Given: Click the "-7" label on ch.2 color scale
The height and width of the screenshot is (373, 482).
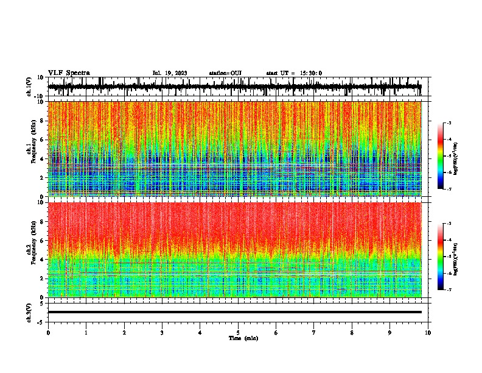Looking at the screenshot, I should [449, 290].
